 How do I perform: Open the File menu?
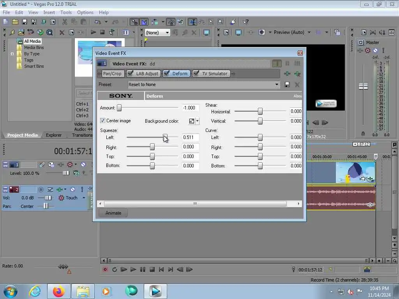[6, 12]
